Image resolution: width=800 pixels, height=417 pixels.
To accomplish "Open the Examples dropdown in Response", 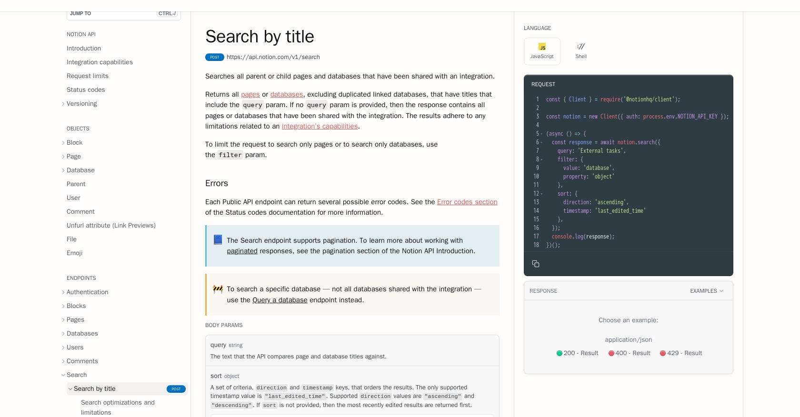I will click(707, 291).
